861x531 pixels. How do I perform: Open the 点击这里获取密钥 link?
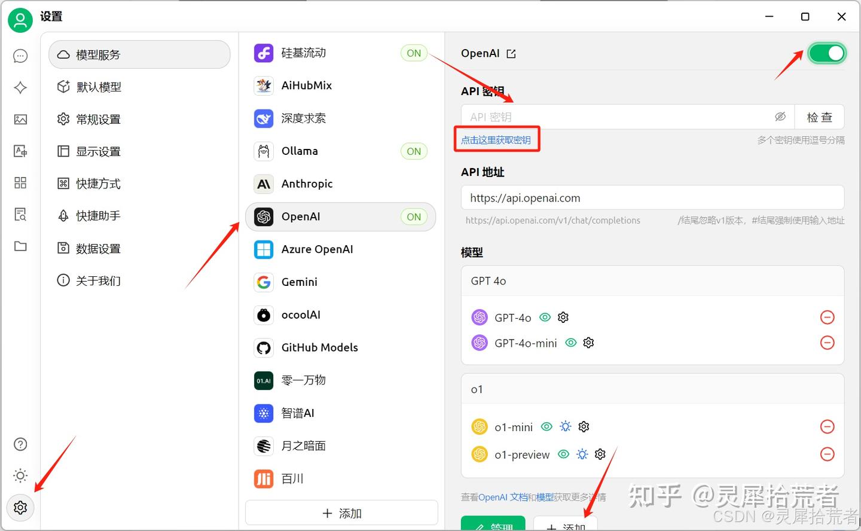pyautogui.click(x=497, y=139)
